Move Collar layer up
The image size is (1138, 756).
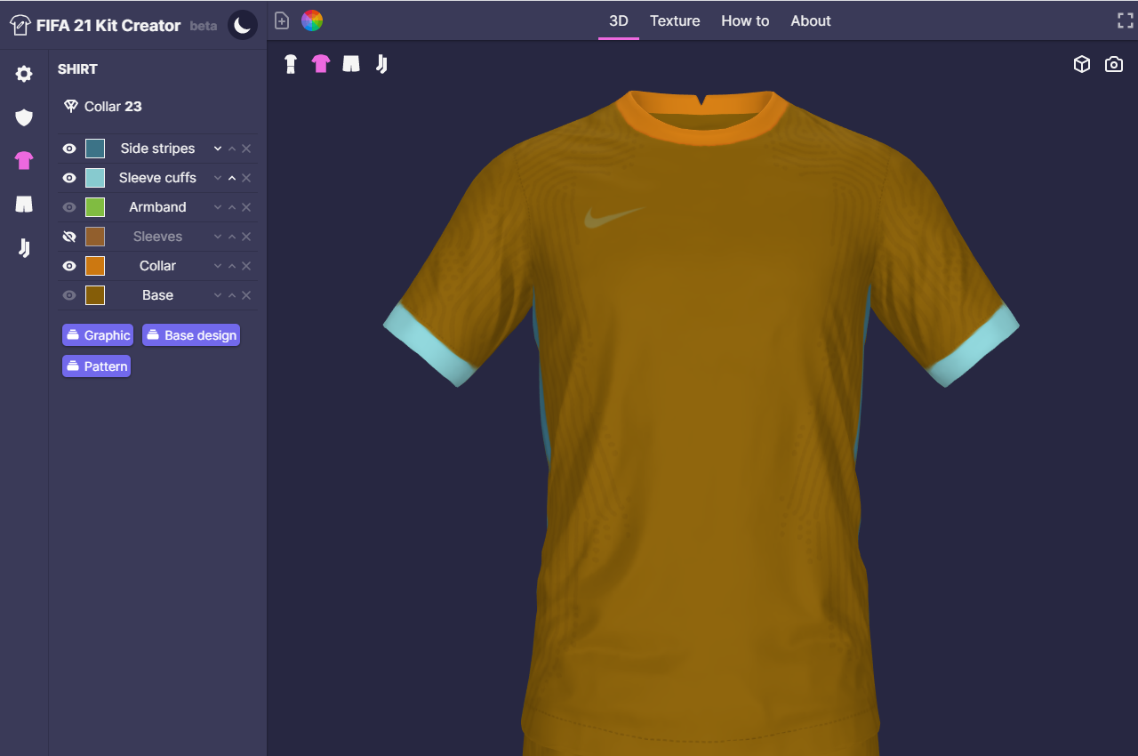pos(232,266)
